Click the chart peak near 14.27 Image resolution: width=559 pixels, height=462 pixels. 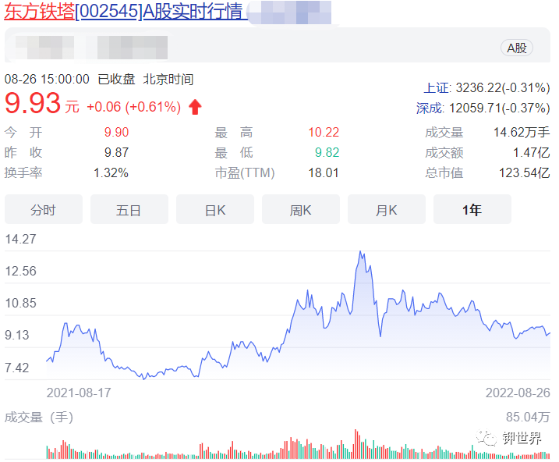coord(360,252)
